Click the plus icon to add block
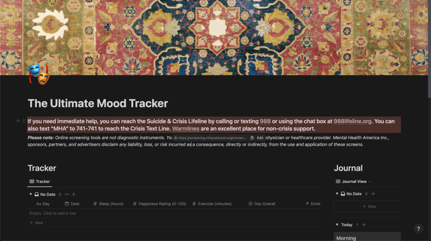The width and height of the screenshot is (431, 241). coord(18,121)
